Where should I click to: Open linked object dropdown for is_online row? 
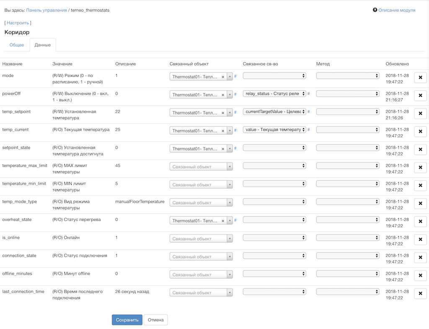[201, 239]
